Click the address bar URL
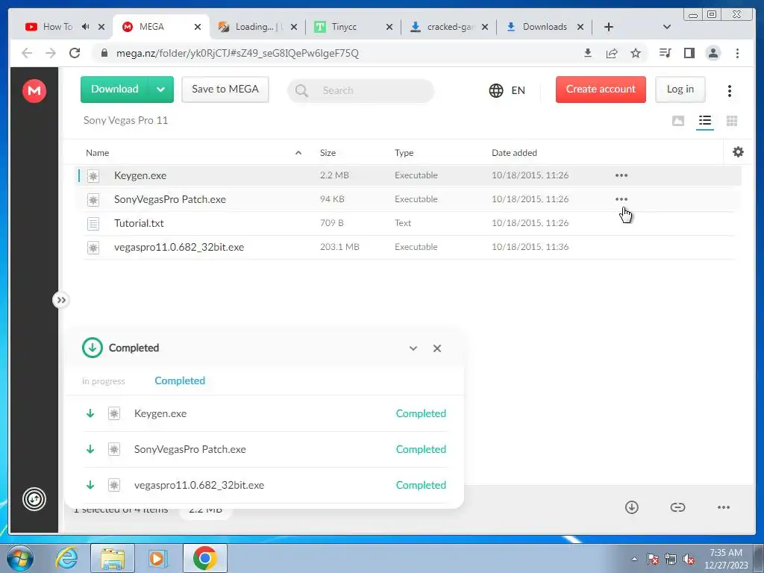Screen dimensions: 764x573 (237, 53)
